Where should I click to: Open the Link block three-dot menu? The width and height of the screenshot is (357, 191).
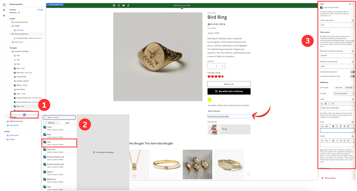tap(353, 4)
